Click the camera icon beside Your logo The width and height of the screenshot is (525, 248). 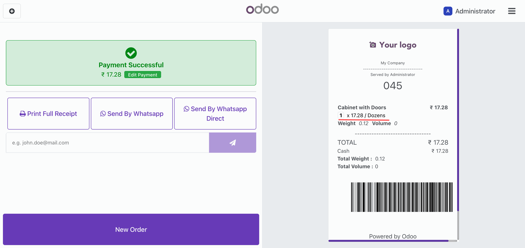(372, 45)
